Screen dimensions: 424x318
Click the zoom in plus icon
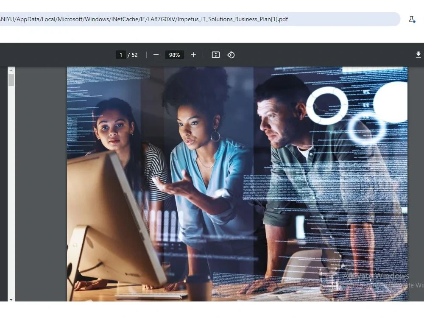point(193,55)
